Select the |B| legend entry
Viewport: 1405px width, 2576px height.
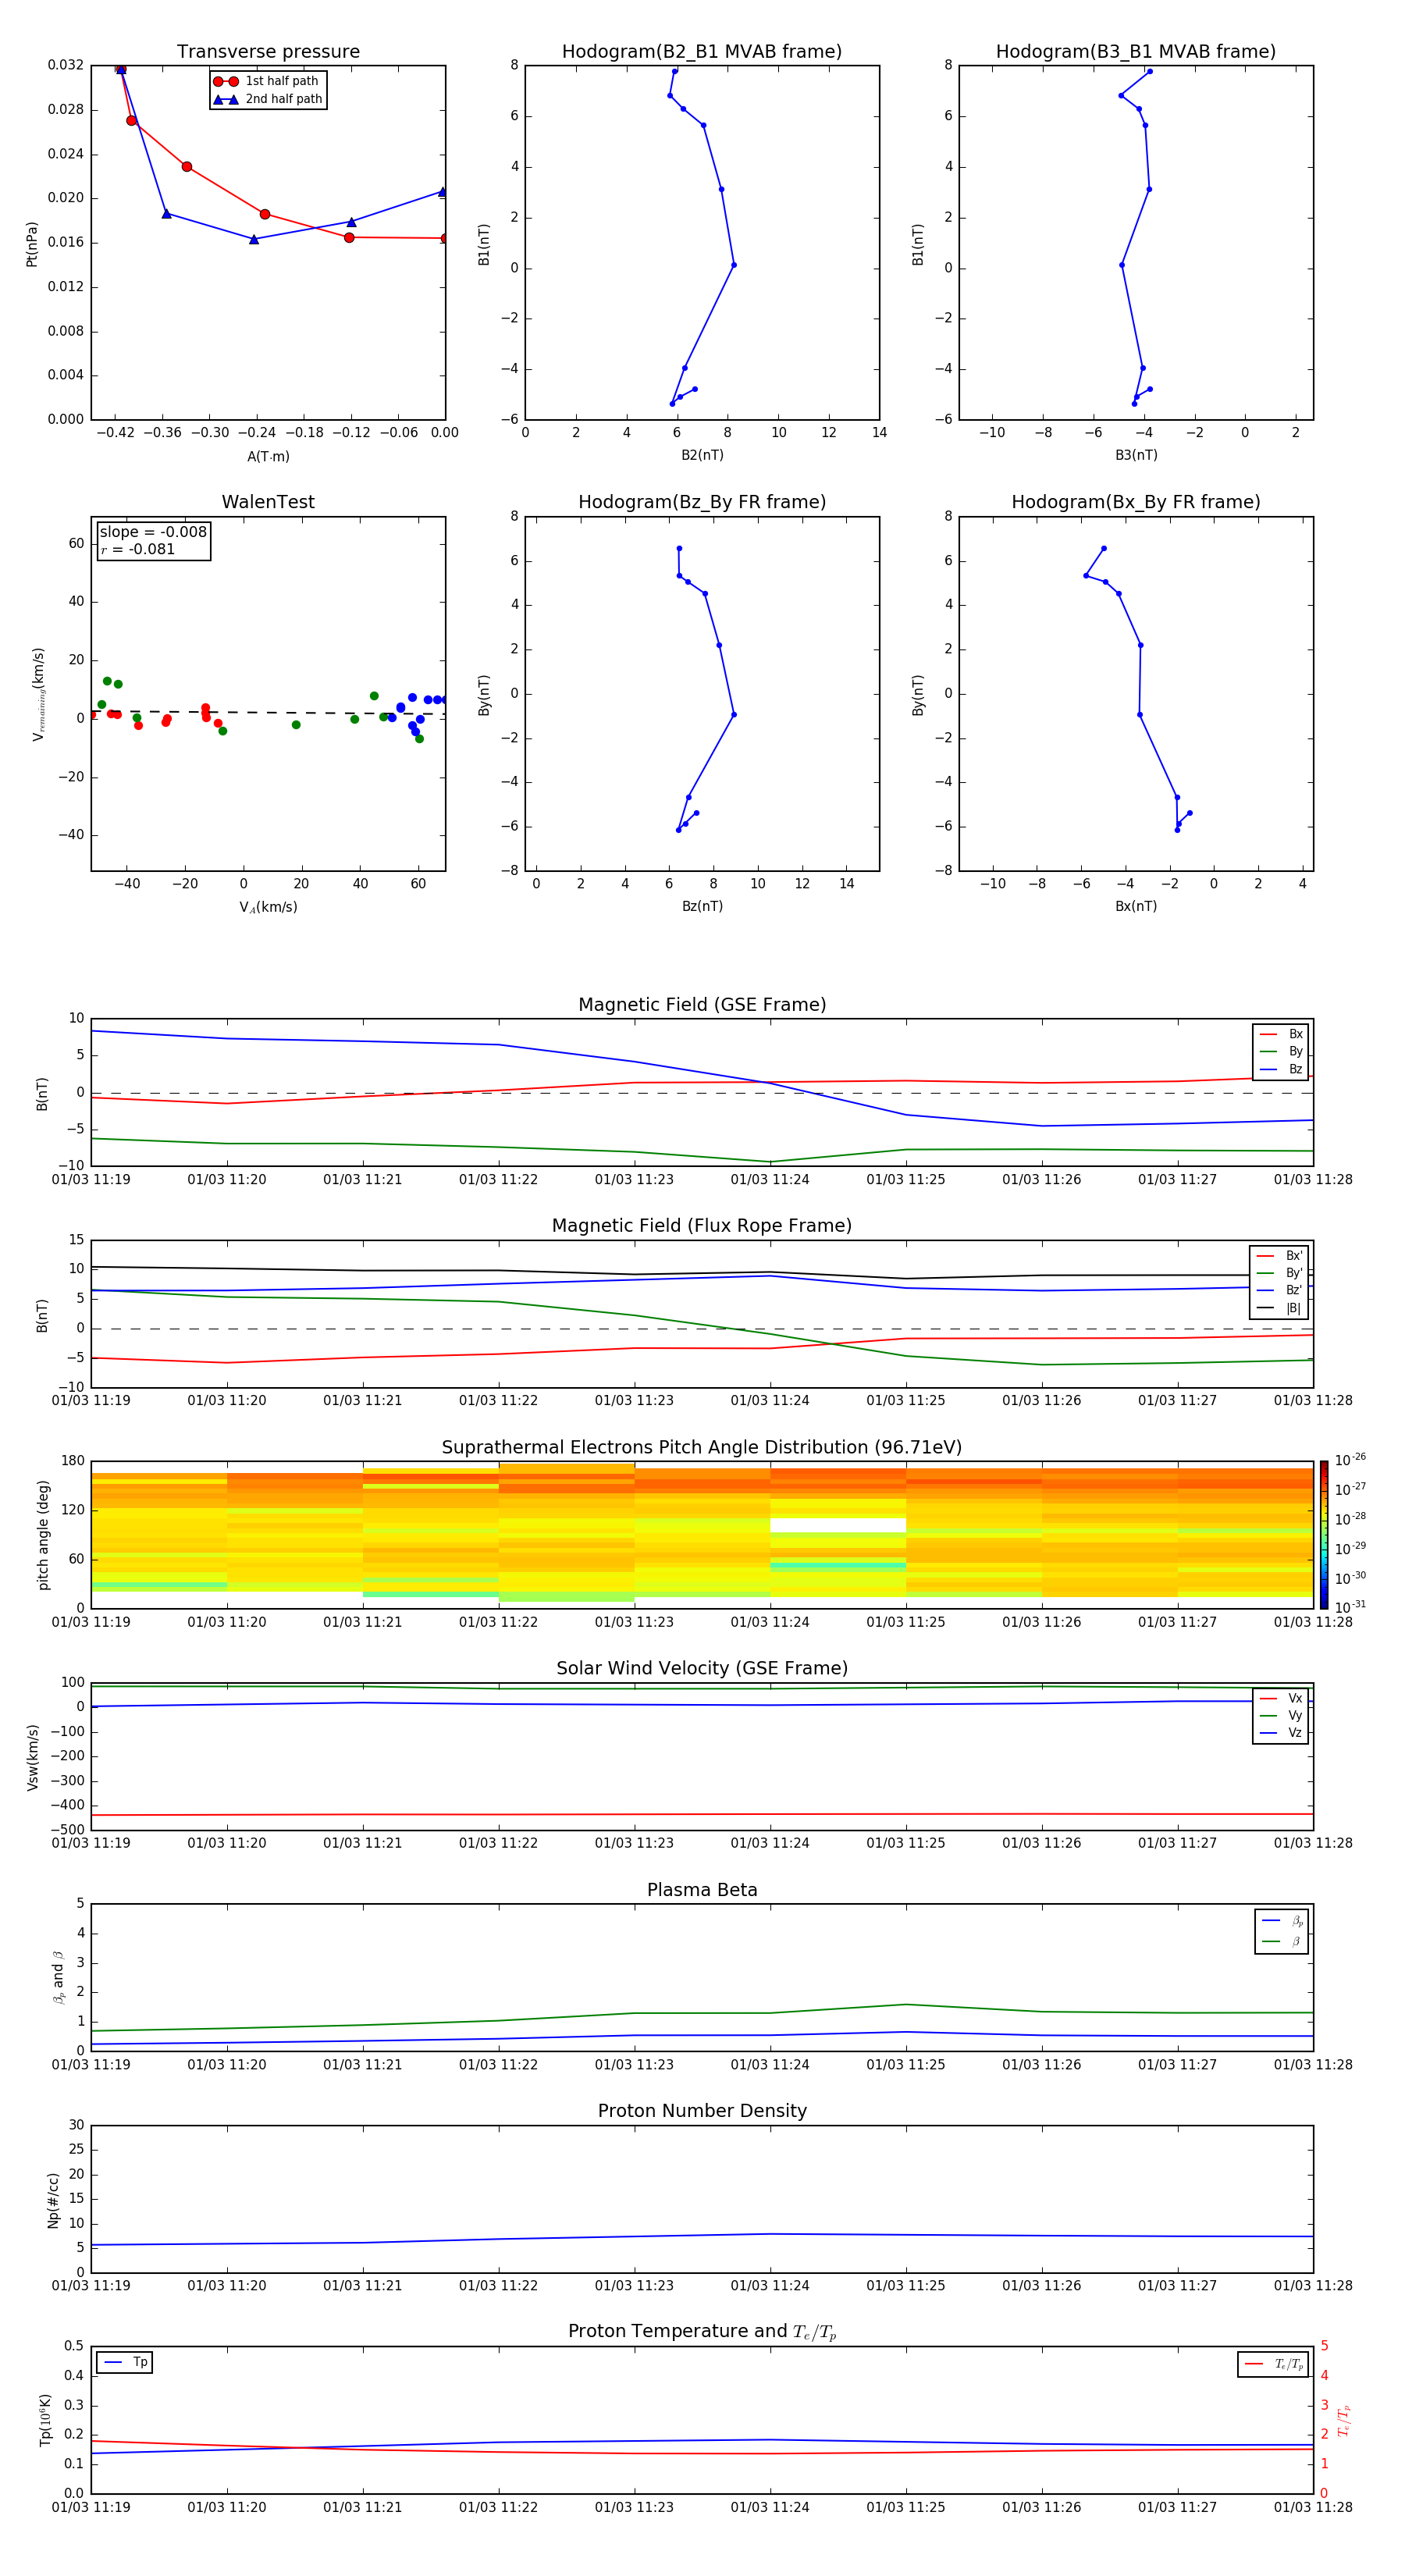(x=1279, y=1308)
